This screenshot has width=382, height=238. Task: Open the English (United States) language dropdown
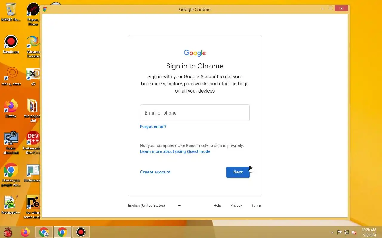pyautogui.click(x=154, y=206)
